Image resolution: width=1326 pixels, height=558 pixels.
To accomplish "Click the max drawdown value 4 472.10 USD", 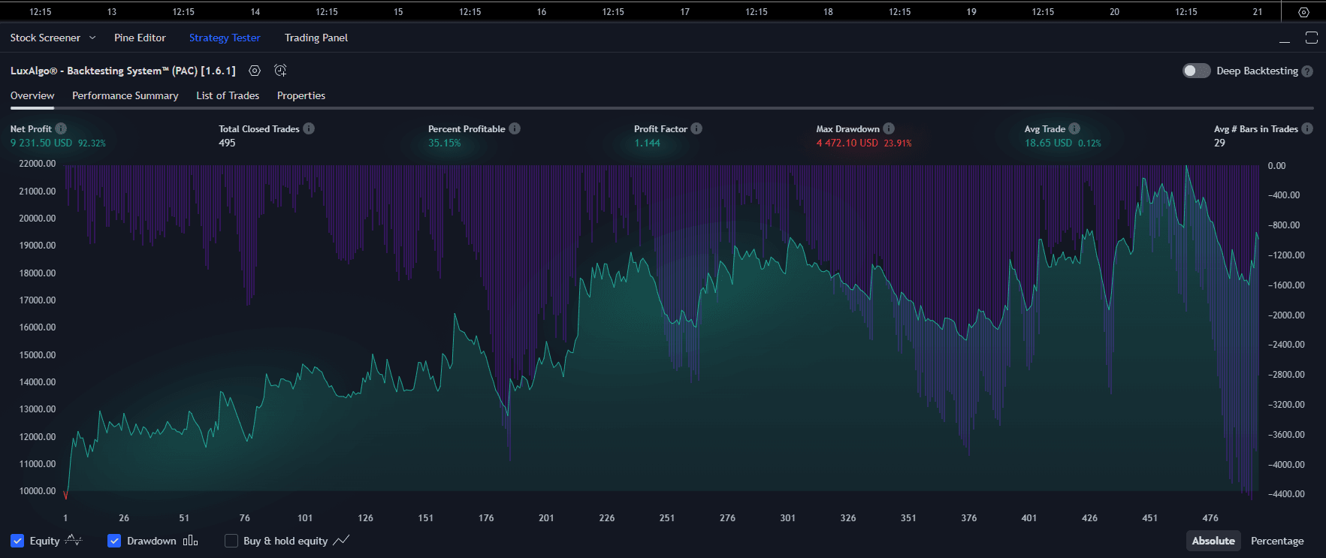I will click(847, 143).
